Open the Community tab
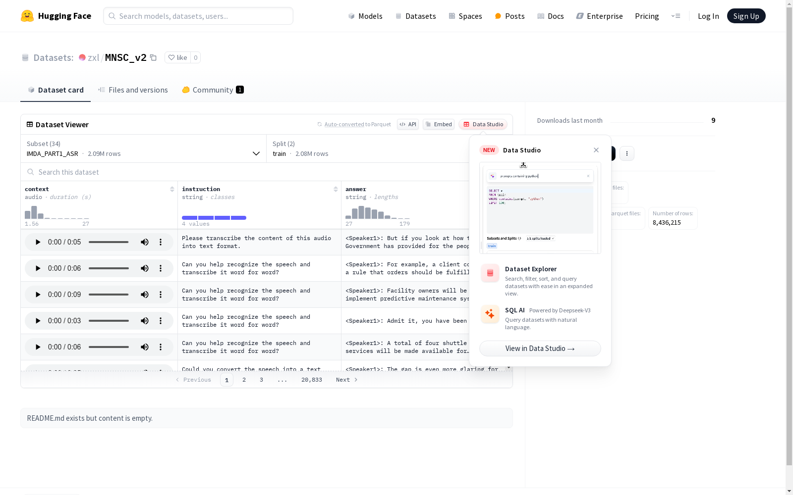793x495 pixels. click(213, 90)
